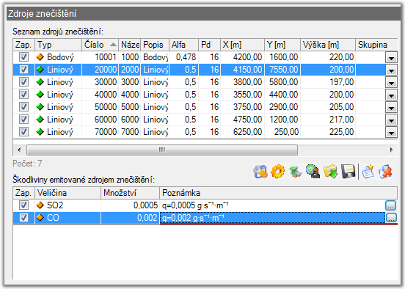Click orange diamond icon next to CO
Viewport: 405px width, 289px height.
tap(40, 217)
